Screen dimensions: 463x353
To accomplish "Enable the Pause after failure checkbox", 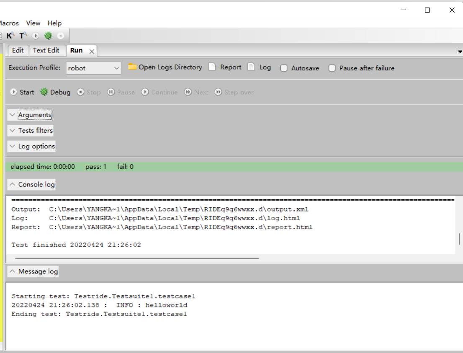I will click(332, 68).
